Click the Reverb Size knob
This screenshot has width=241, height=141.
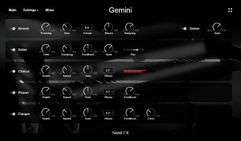(x=67, y=27)
